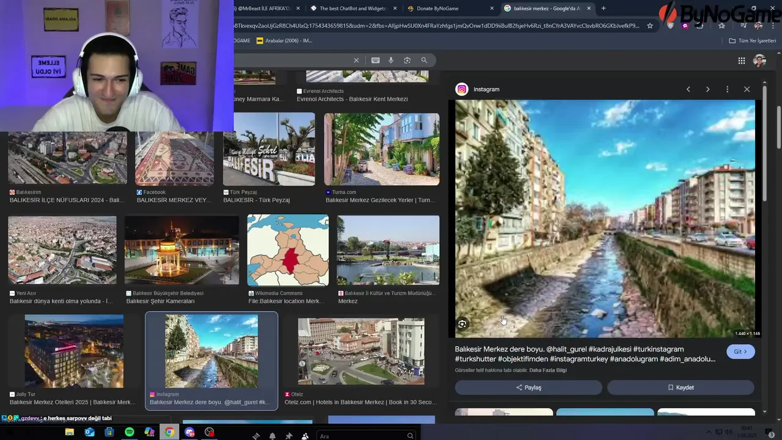Open the Türk Peyzaj BALIKESİR sign thumbnail
The height and width of the screenshot is (440, 782).
[269, 149]
